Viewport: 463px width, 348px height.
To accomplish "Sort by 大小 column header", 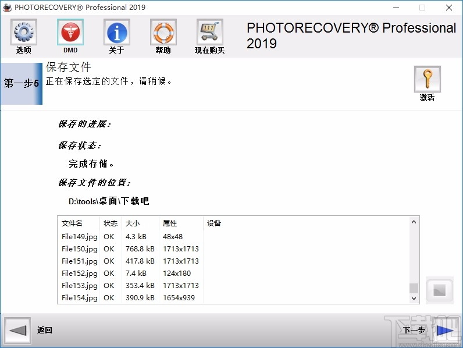I will pos(132,223).
